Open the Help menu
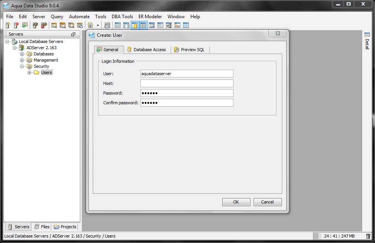Viewport: 375px width, 243px height. [195, 17]
